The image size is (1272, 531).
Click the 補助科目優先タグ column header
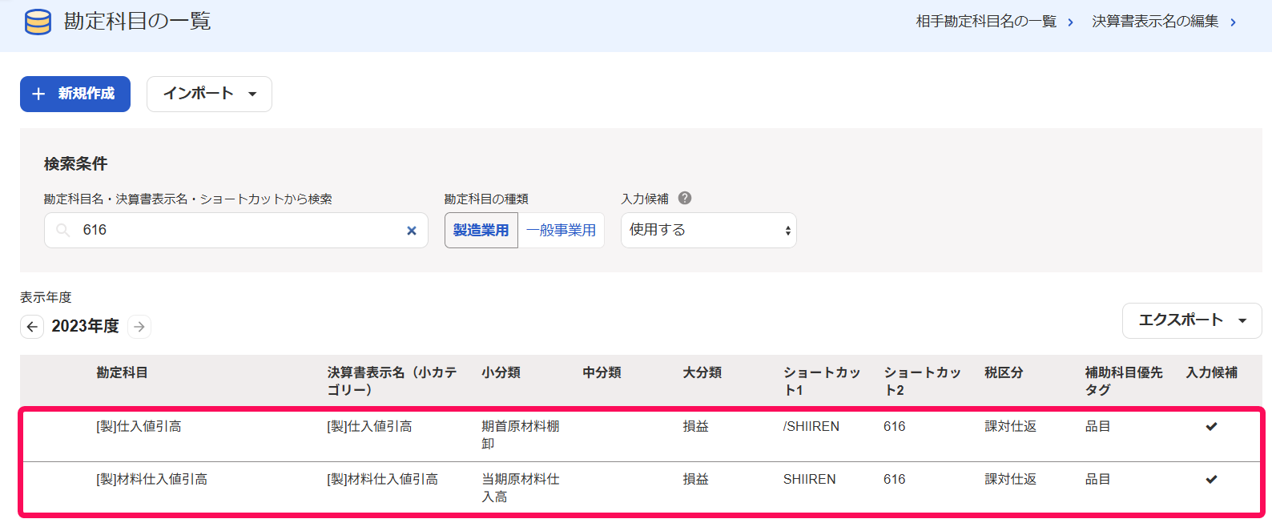coord(1124,381)
